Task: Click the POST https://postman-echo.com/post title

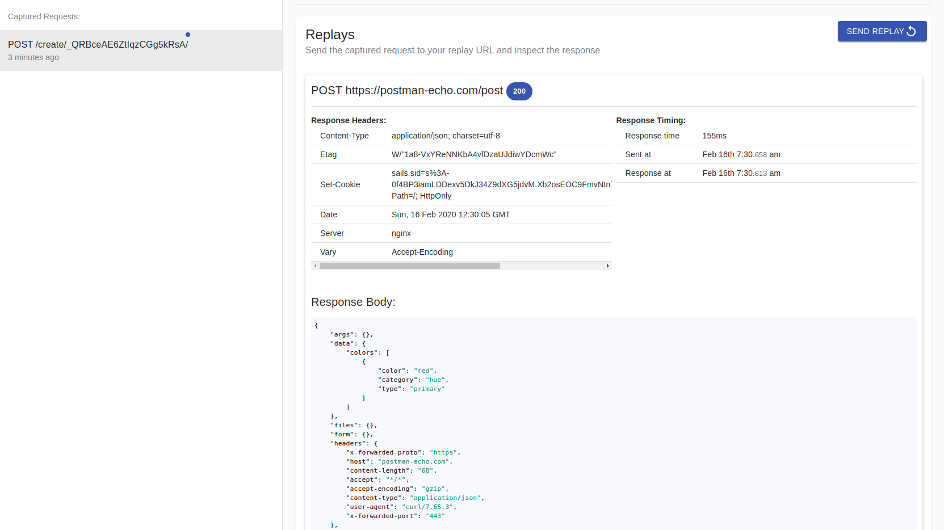Action: [407, 91]
